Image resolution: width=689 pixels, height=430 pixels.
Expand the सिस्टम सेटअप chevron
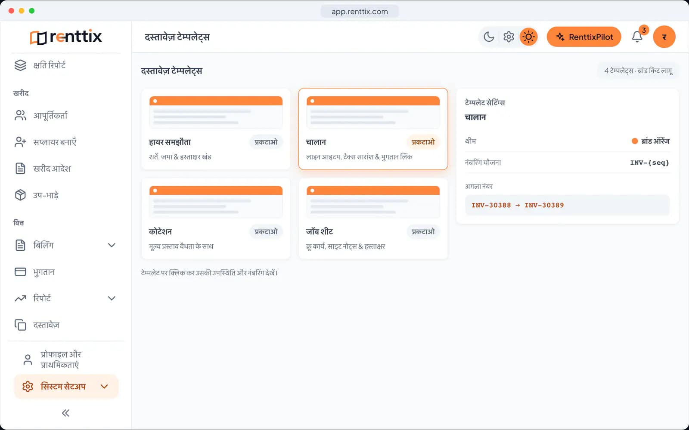point(104,387)
